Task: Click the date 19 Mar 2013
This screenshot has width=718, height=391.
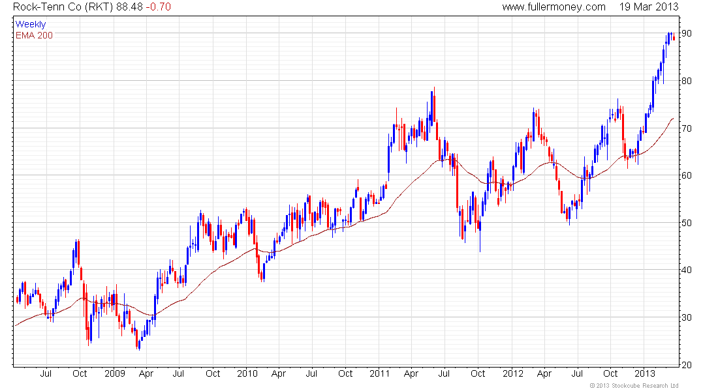Action: pos(649,7)
